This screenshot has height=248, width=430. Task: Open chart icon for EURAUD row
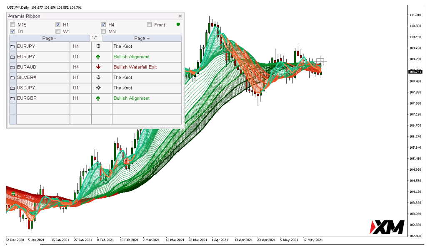[12, 67]
